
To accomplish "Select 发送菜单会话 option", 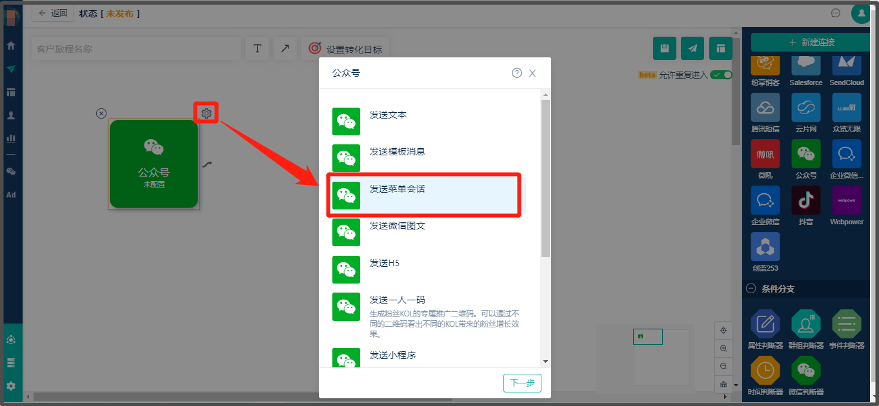I will pyautogui.click(x=427, y=195).
